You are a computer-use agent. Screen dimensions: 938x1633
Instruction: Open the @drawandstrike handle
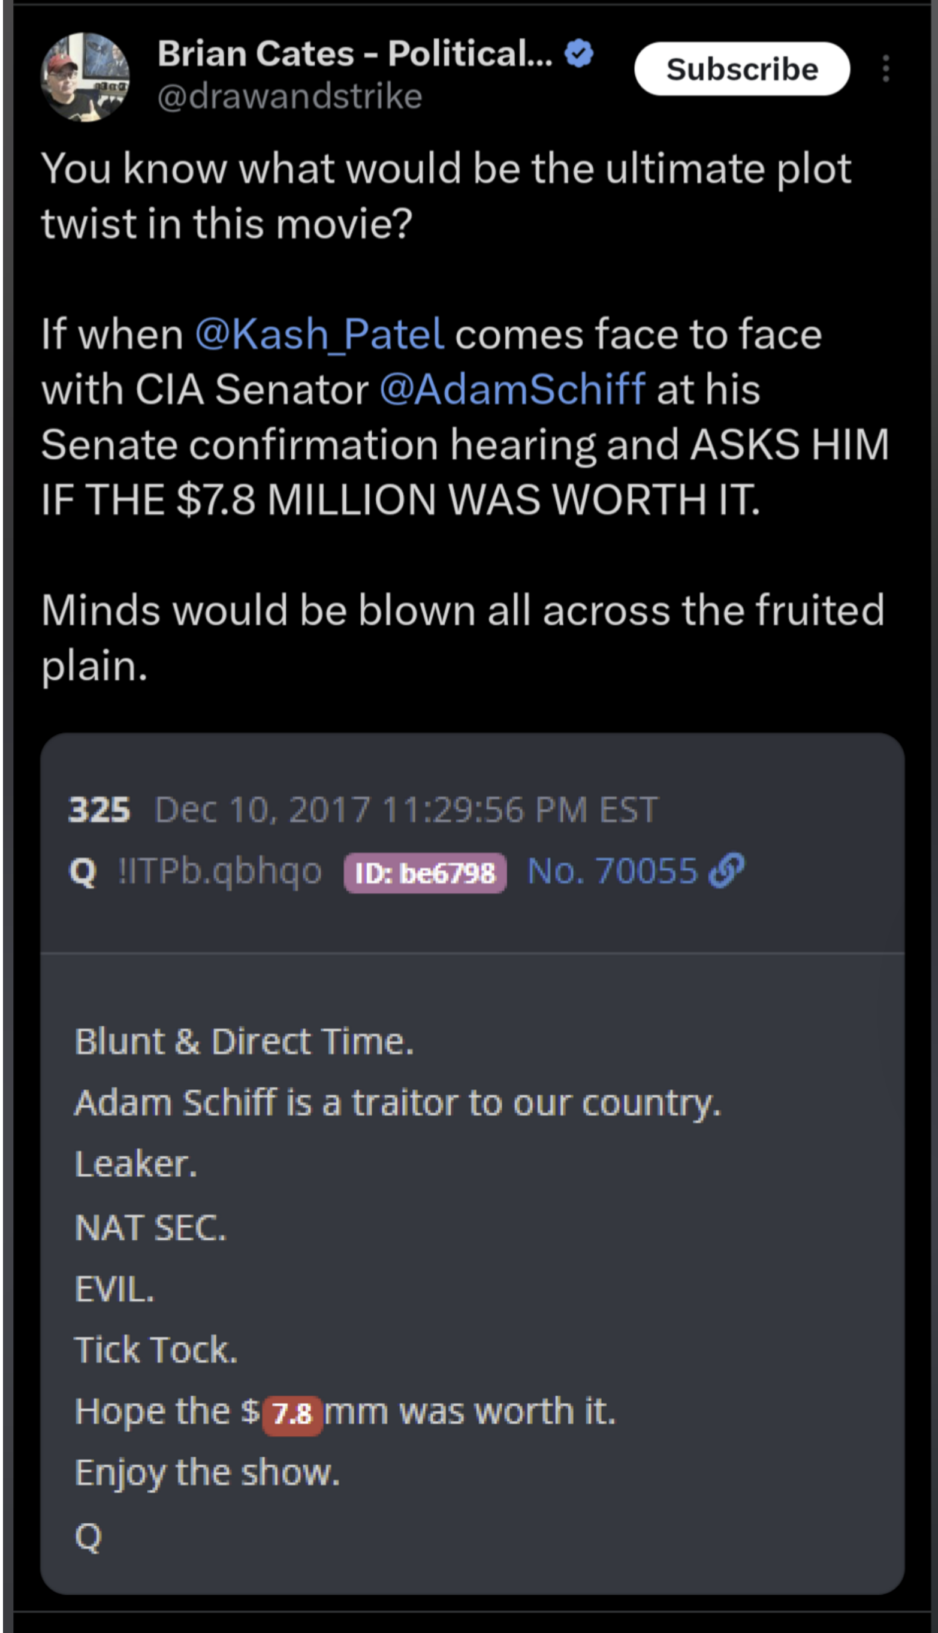tap(290, 97)
